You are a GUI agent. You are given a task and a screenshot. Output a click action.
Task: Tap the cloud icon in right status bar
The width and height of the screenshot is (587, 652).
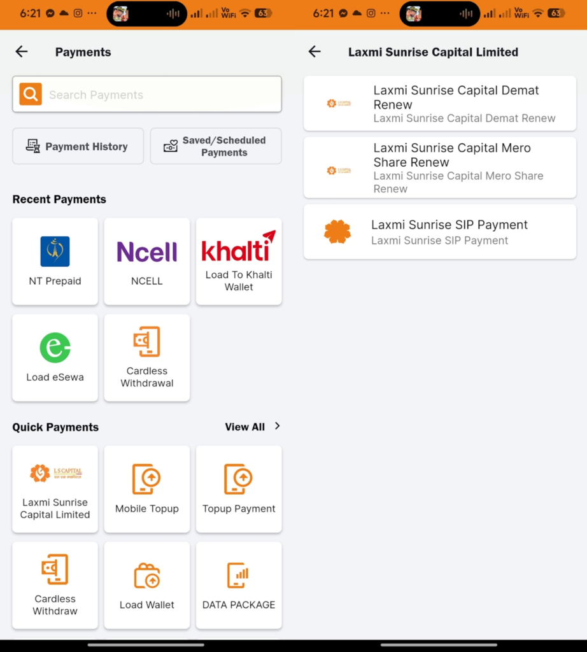357,13
